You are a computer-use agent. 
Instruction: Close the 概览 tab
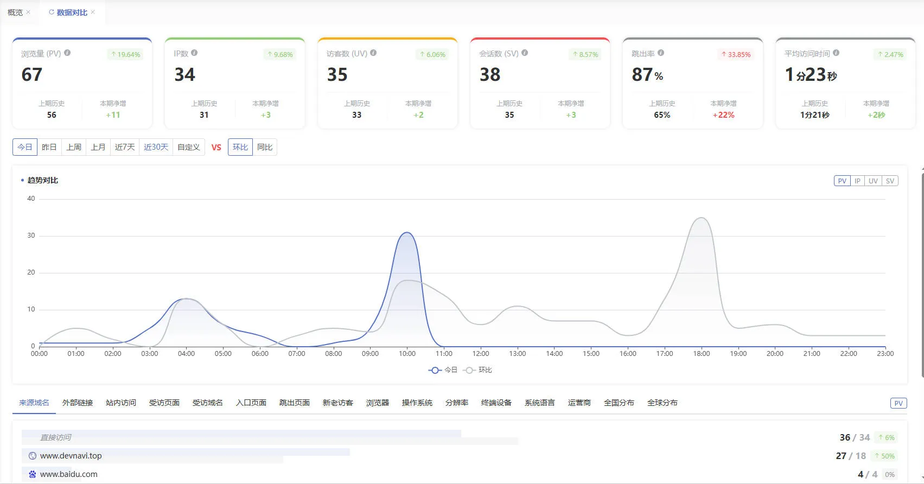(x=28, y=12)
